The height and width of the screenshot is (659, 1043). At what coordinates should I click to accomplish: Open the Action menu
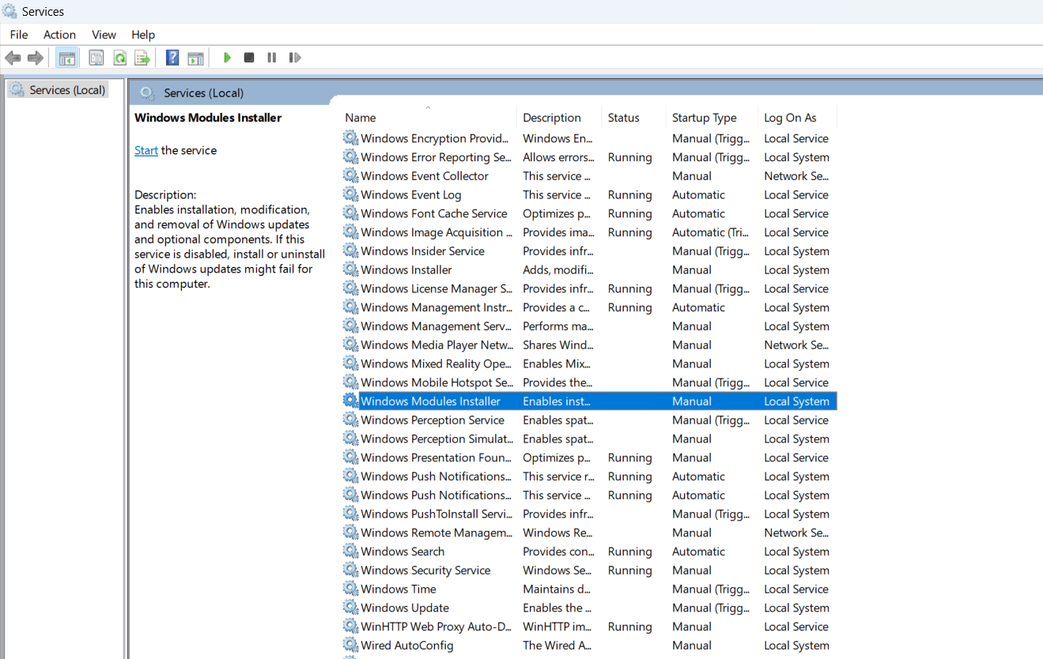pos(60,35)
